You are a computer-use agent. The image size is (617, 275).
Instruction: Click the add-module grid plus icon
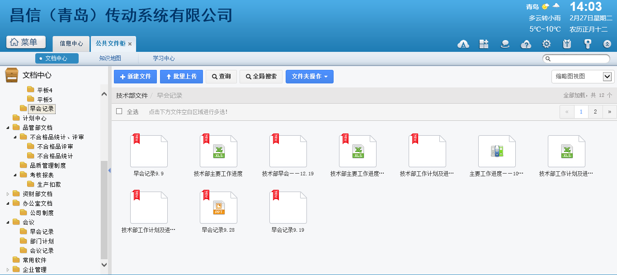[x=484, y=44]
